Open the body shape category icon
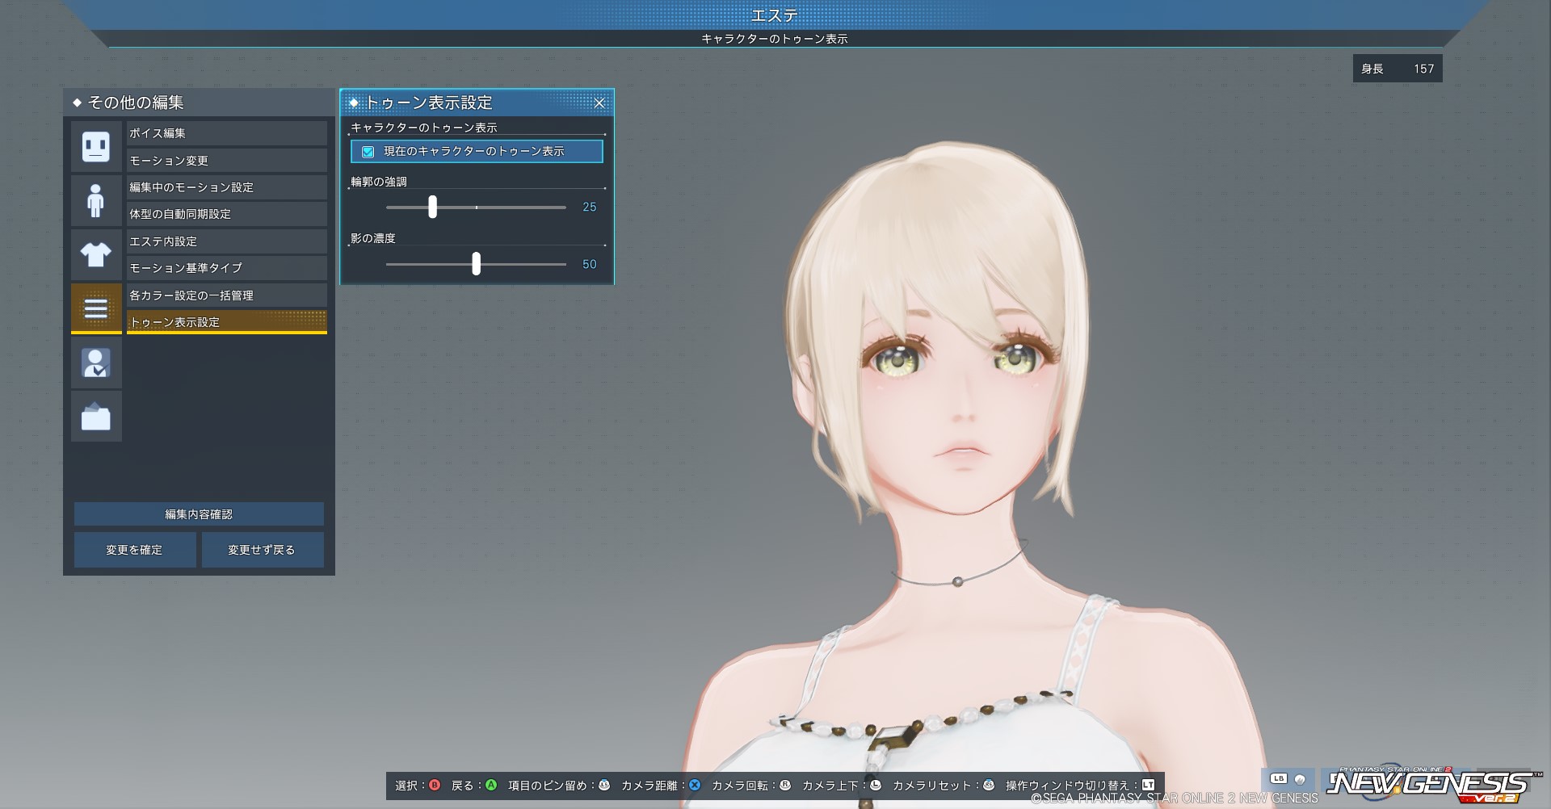Viewport: 1551px width, 809px height. click(96, 200)
